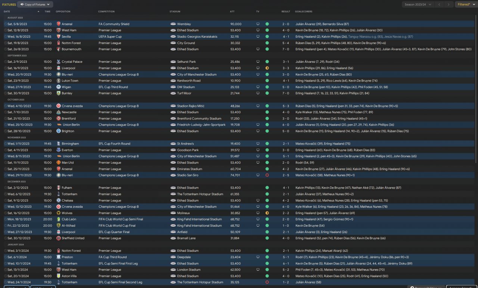Click the draw indicator on the Liverpool 3 - 3 row

click(267, 68)
